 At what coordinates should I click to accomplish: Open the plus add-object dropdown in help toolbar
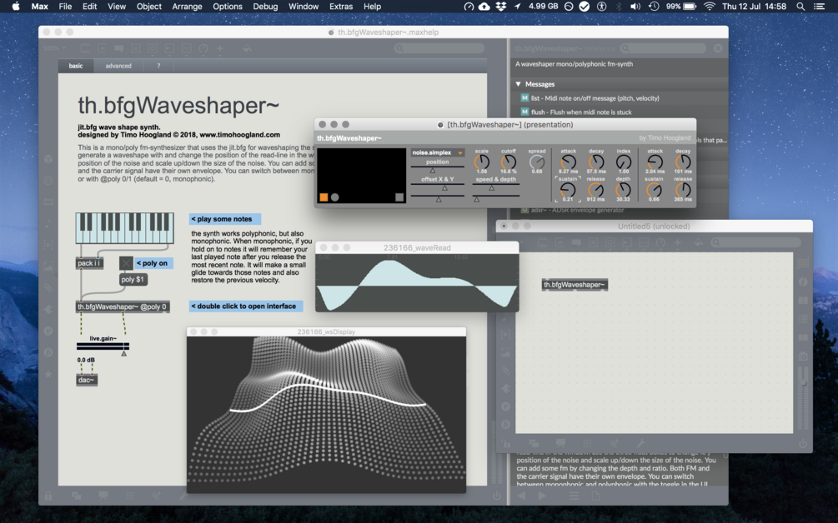click(x=219, y=48)
